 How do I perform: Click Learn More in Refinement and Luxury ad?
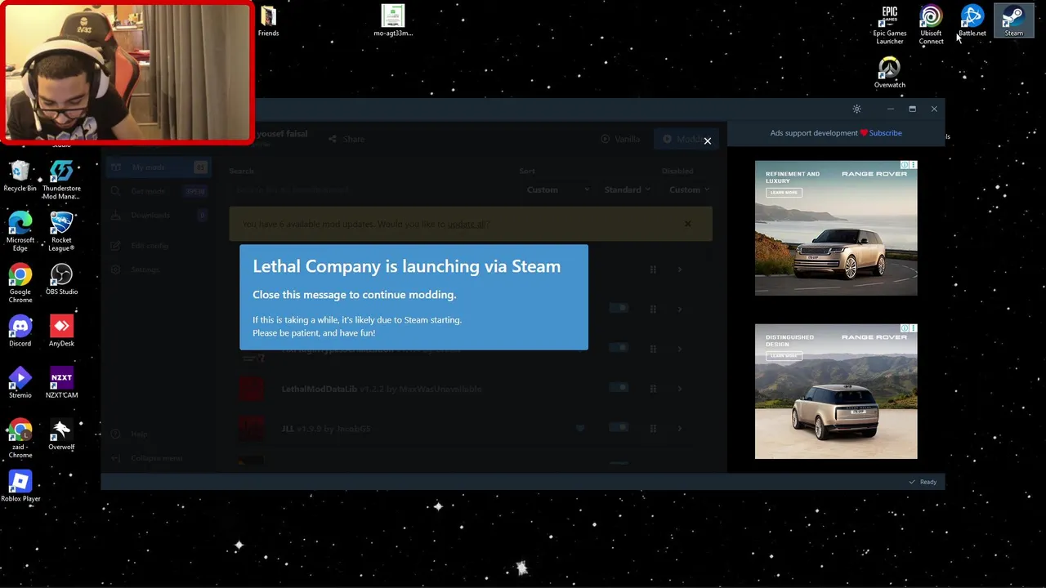coord(784,193)
